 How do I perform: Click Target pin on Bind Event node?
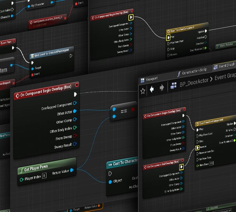(x=33, y=69)
